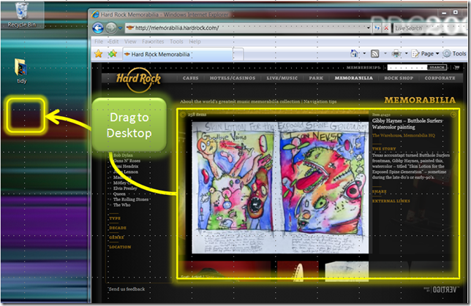Screen dimensions: 471x306
Task: Open the Navigation tips link
Action: pyautogui.click(x=320, y=102)
